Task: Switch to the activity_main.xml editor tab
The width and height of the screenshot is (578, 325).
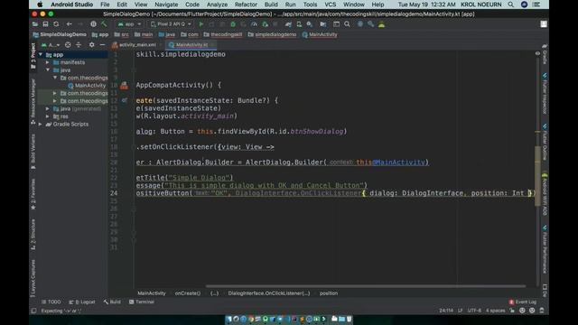Action: click(x=137, y=45)
